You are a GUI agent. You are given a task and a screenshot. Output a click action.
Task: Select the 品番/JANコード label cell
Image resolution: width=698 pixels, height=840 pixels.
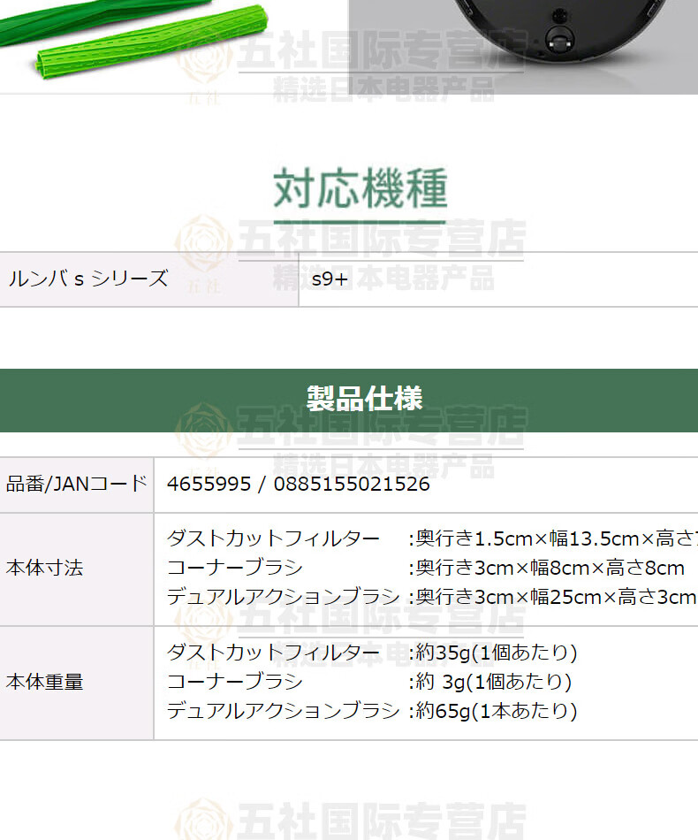pyautogui.click(x=77, y=485)
